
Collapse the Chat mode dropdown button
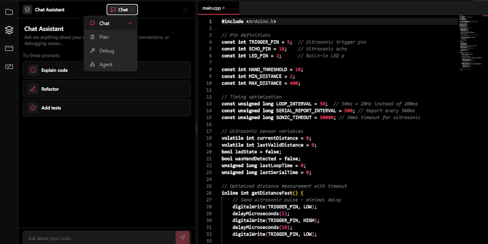coord(122,10)
